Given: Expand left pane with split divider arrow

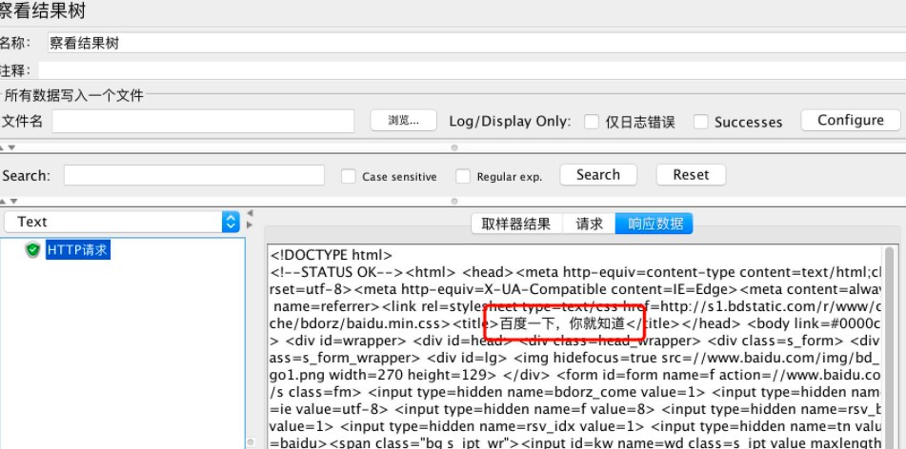Looking at the screenshot, I should [250, 224].
